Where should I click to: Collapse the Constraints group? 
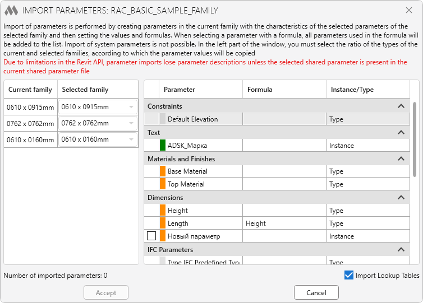(401, 106)
